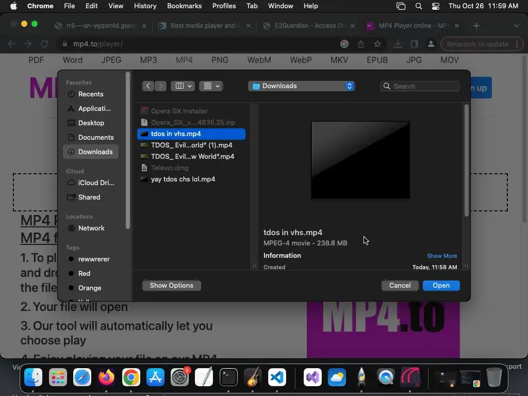Click the Opera GX Installer entry
This screenshot has width=528, height=396.
click(191, 111)
